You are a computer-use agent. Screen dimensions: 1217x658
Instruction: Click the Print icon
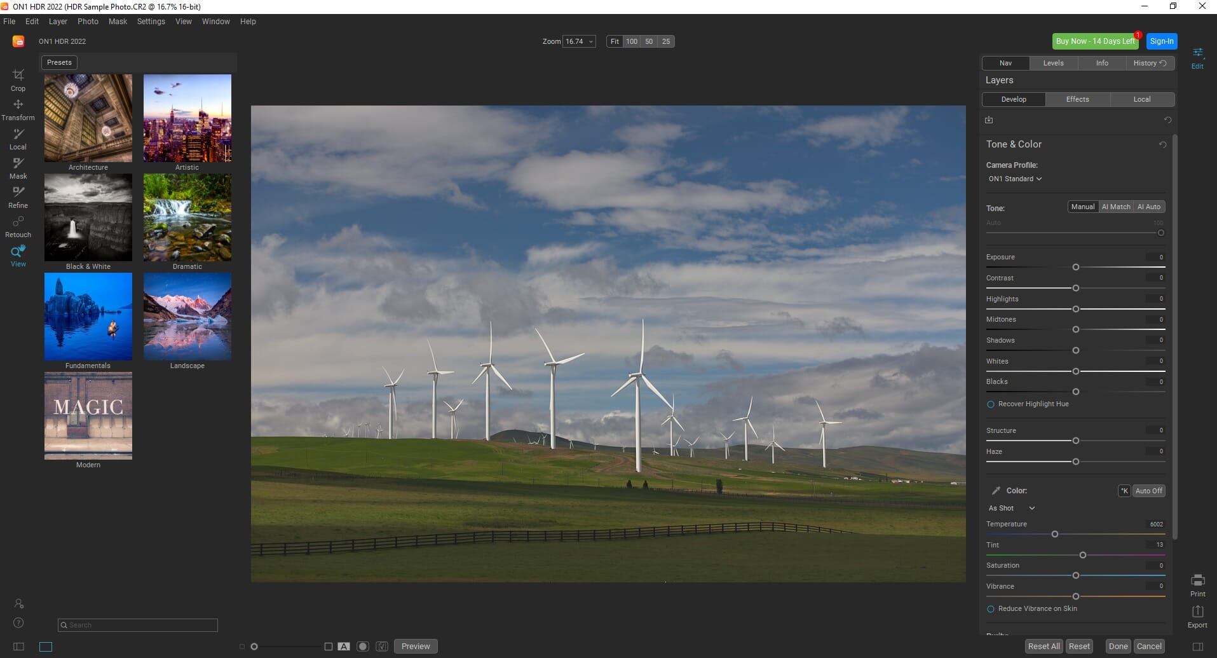(x=1197, y=585)
